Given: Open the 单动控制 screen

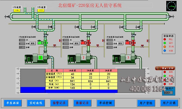Looking at the screenshot, I should pos(106,103).
